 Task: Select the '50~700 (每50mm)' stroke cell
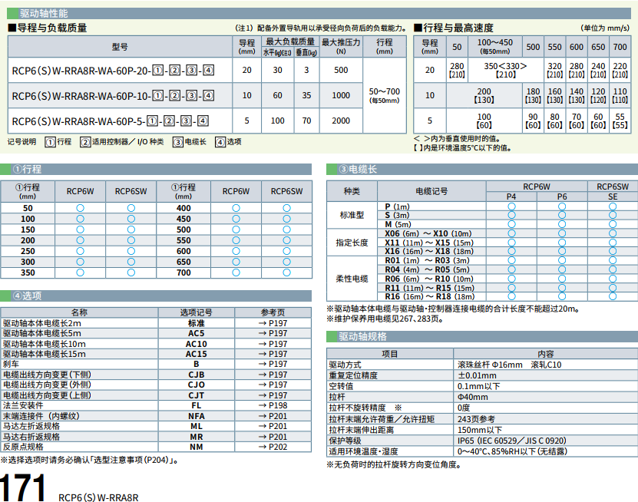point(384,96)
